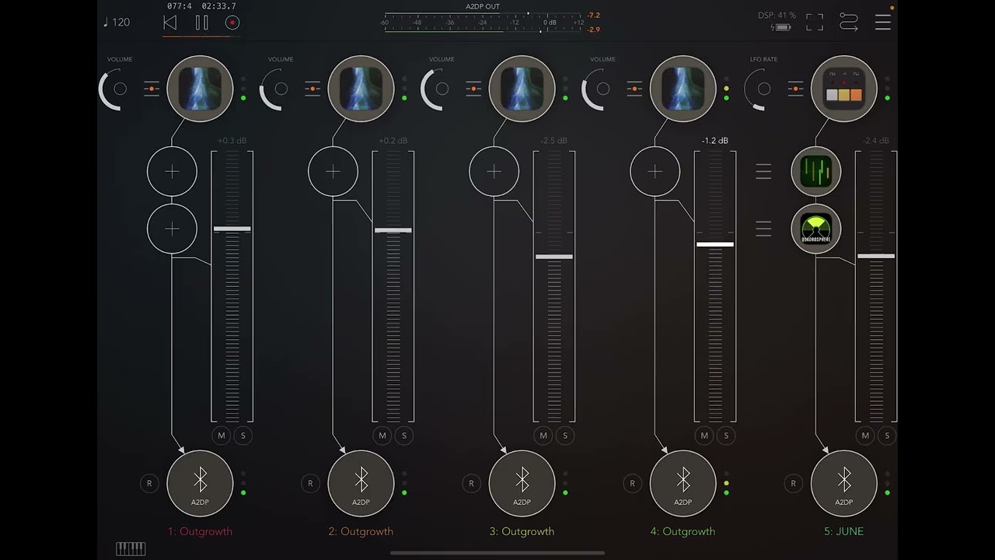
Task: Add an effect in channel 1's lower slot
Action: [172, 229]
